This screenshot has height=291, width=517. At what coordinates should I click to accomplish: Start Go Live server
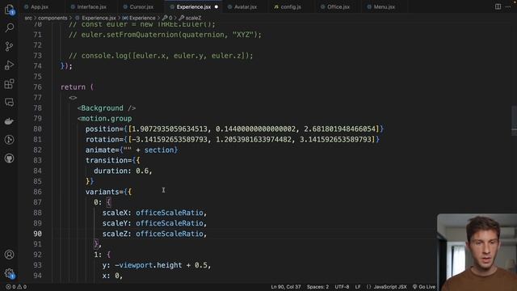pyautogui.click(x=424, y=287)
